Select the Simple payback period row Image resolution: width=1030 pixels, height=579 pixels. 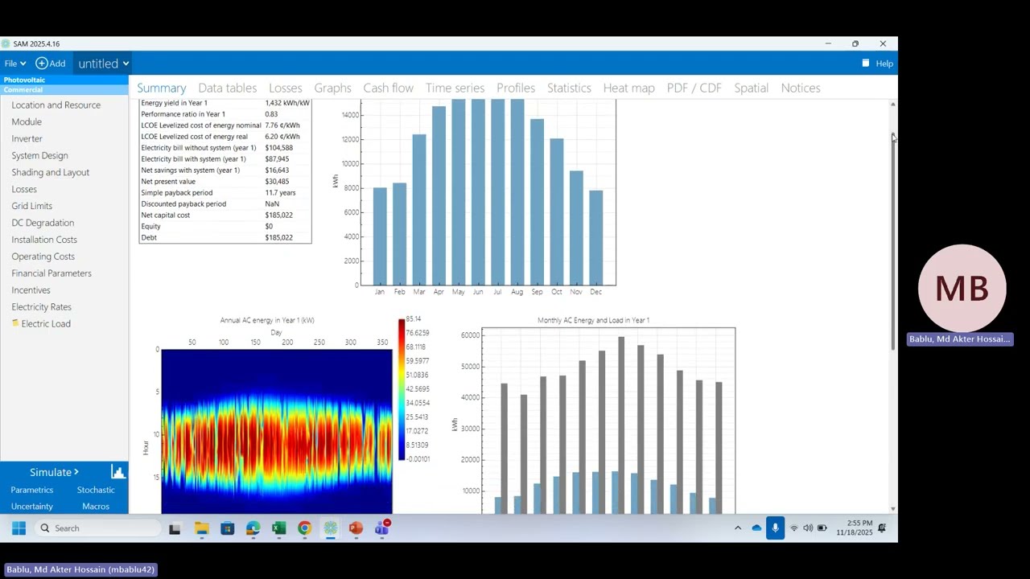(225, 193)
